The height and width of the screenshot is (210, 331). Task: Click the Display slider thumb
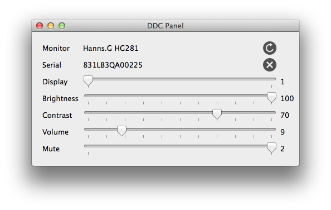[x=88, y=81]
